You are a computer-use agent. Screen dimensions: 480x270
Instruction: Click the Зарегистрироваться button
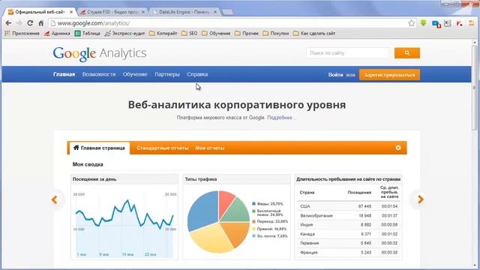point(389,75)
